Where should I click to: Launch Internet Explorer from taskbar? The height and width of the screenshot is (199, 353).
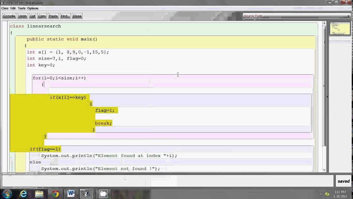pyautogui.click(x=23, y=194)
